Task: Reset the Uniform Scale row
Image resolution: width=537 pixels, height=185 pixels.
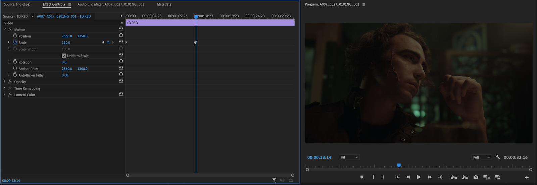Action: coord(121,55)
